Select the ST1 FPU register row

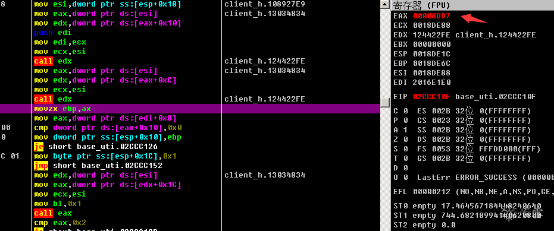[467, 216]
